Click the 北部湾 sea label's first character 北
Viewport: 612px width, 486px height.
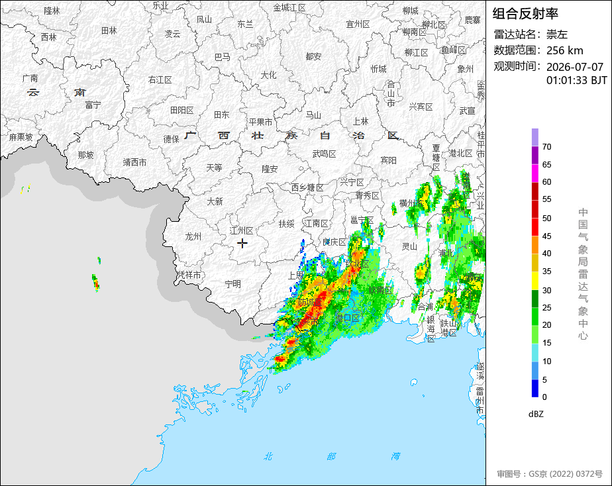(x=268, y=456)
